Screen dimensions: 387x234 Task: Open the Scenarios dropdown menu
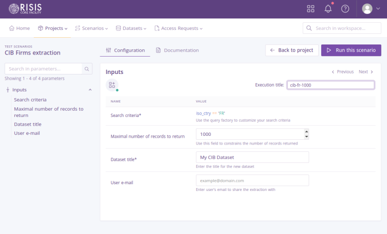[91, 29]
